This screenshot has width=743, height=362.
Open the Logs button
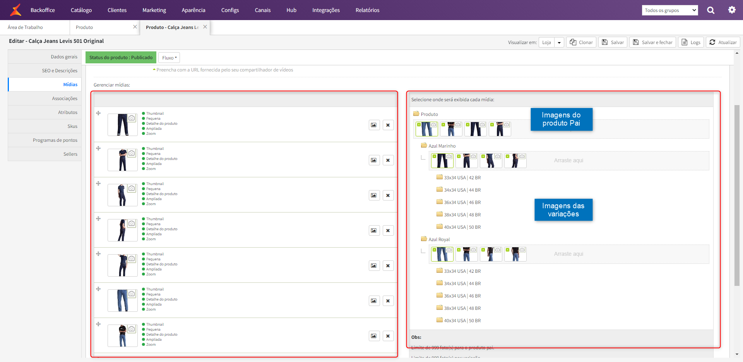point(691,42)
